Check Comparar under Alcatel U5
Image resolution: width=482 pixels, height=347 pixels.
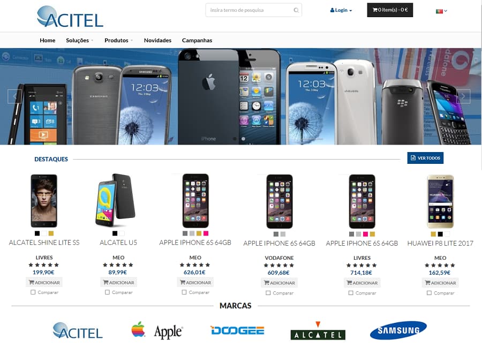(x=107, y=292)
